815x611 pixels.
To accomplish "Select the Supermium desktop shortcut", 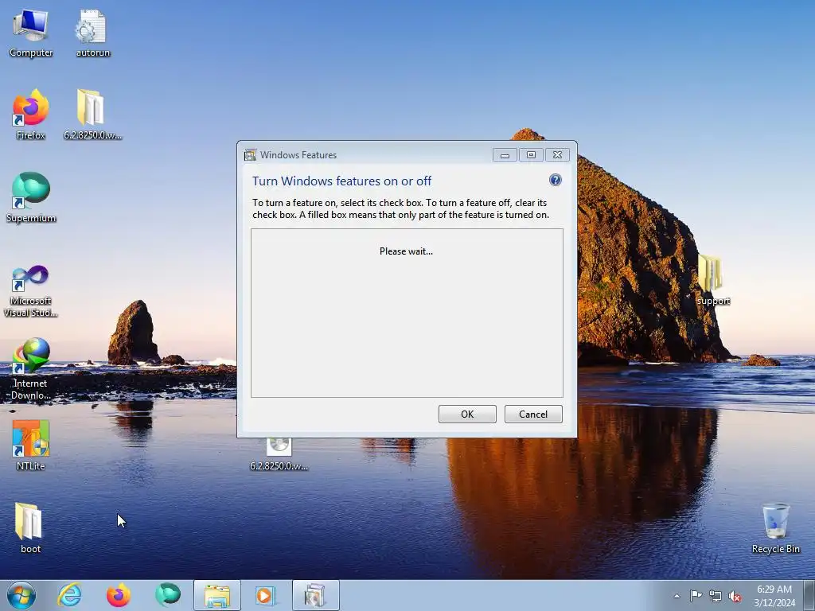I will point(31,198).
